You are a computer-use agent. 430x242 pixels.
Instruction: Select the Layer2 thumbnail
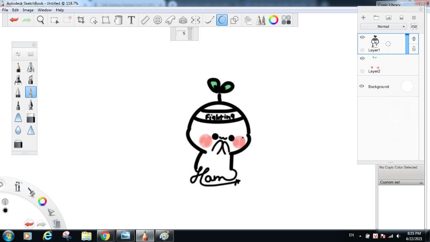click(375, 63)
